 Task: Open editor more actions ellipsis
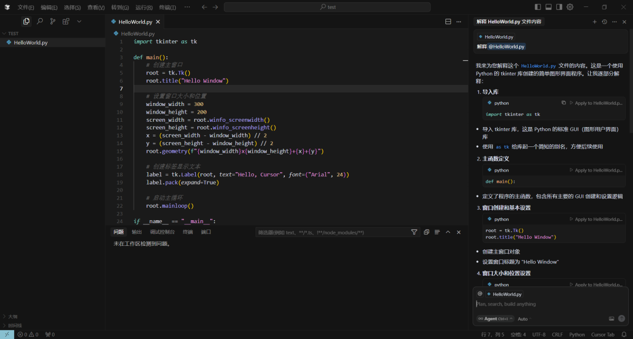(458, 21)
